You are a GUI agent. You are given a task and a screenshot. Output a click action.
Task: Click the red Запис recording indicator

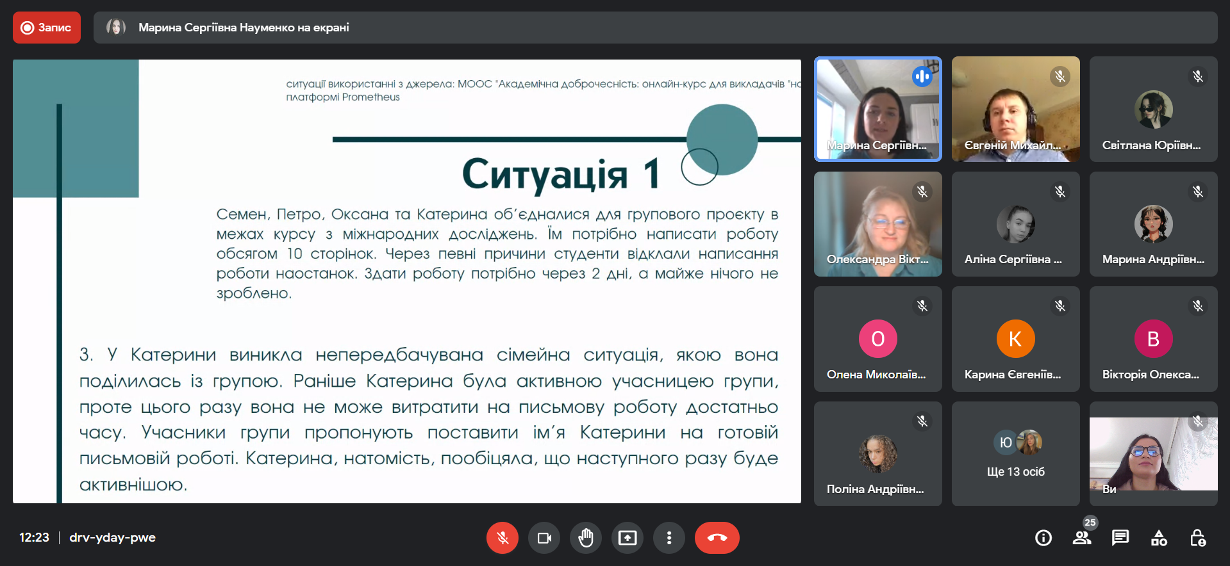click(x=47, y=28)
